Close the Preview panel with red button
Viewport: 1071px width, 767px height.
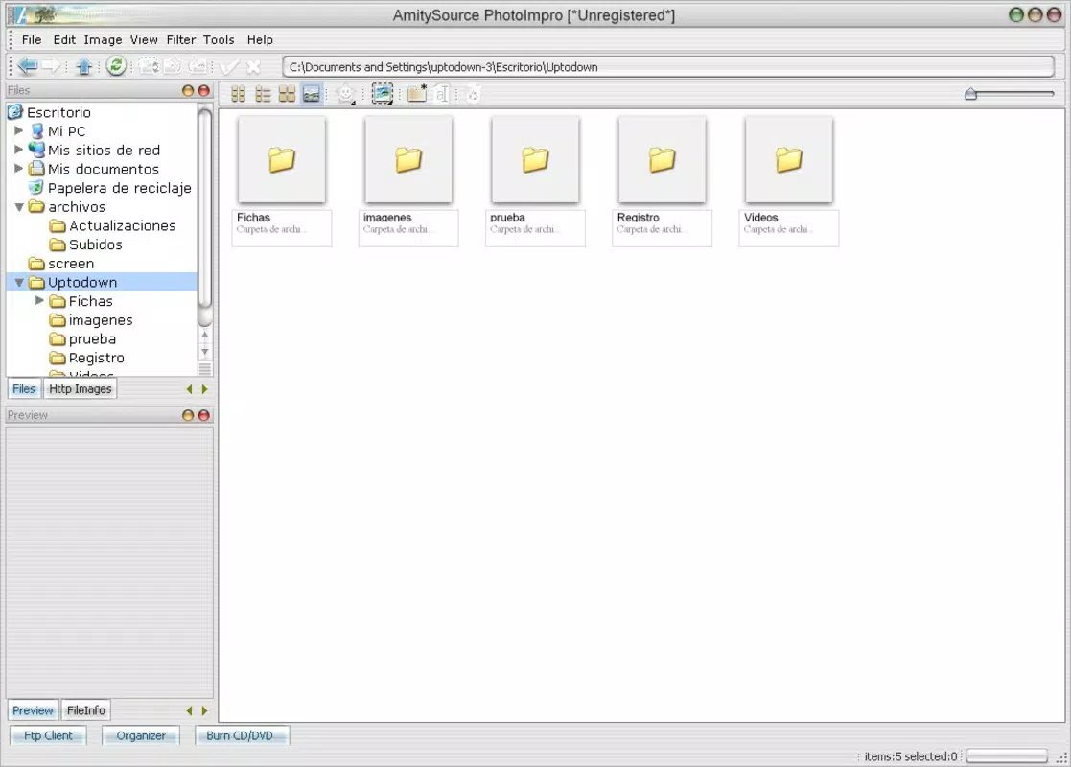(x=203, y=415)
